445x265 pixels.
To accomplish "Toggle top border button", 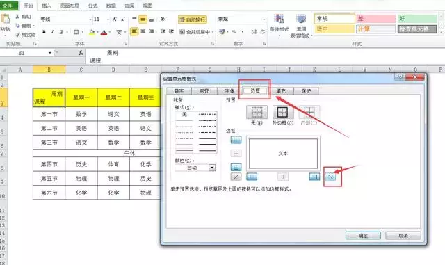I will tap(236, 140).
